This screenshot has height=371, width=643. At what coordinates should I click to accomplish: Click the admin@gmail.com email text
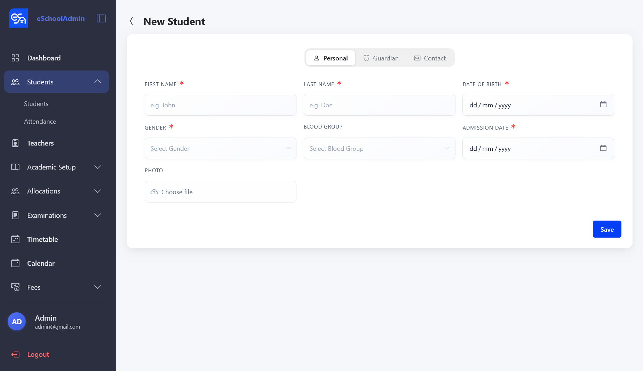pyautogui.click(x=57, y=327)
